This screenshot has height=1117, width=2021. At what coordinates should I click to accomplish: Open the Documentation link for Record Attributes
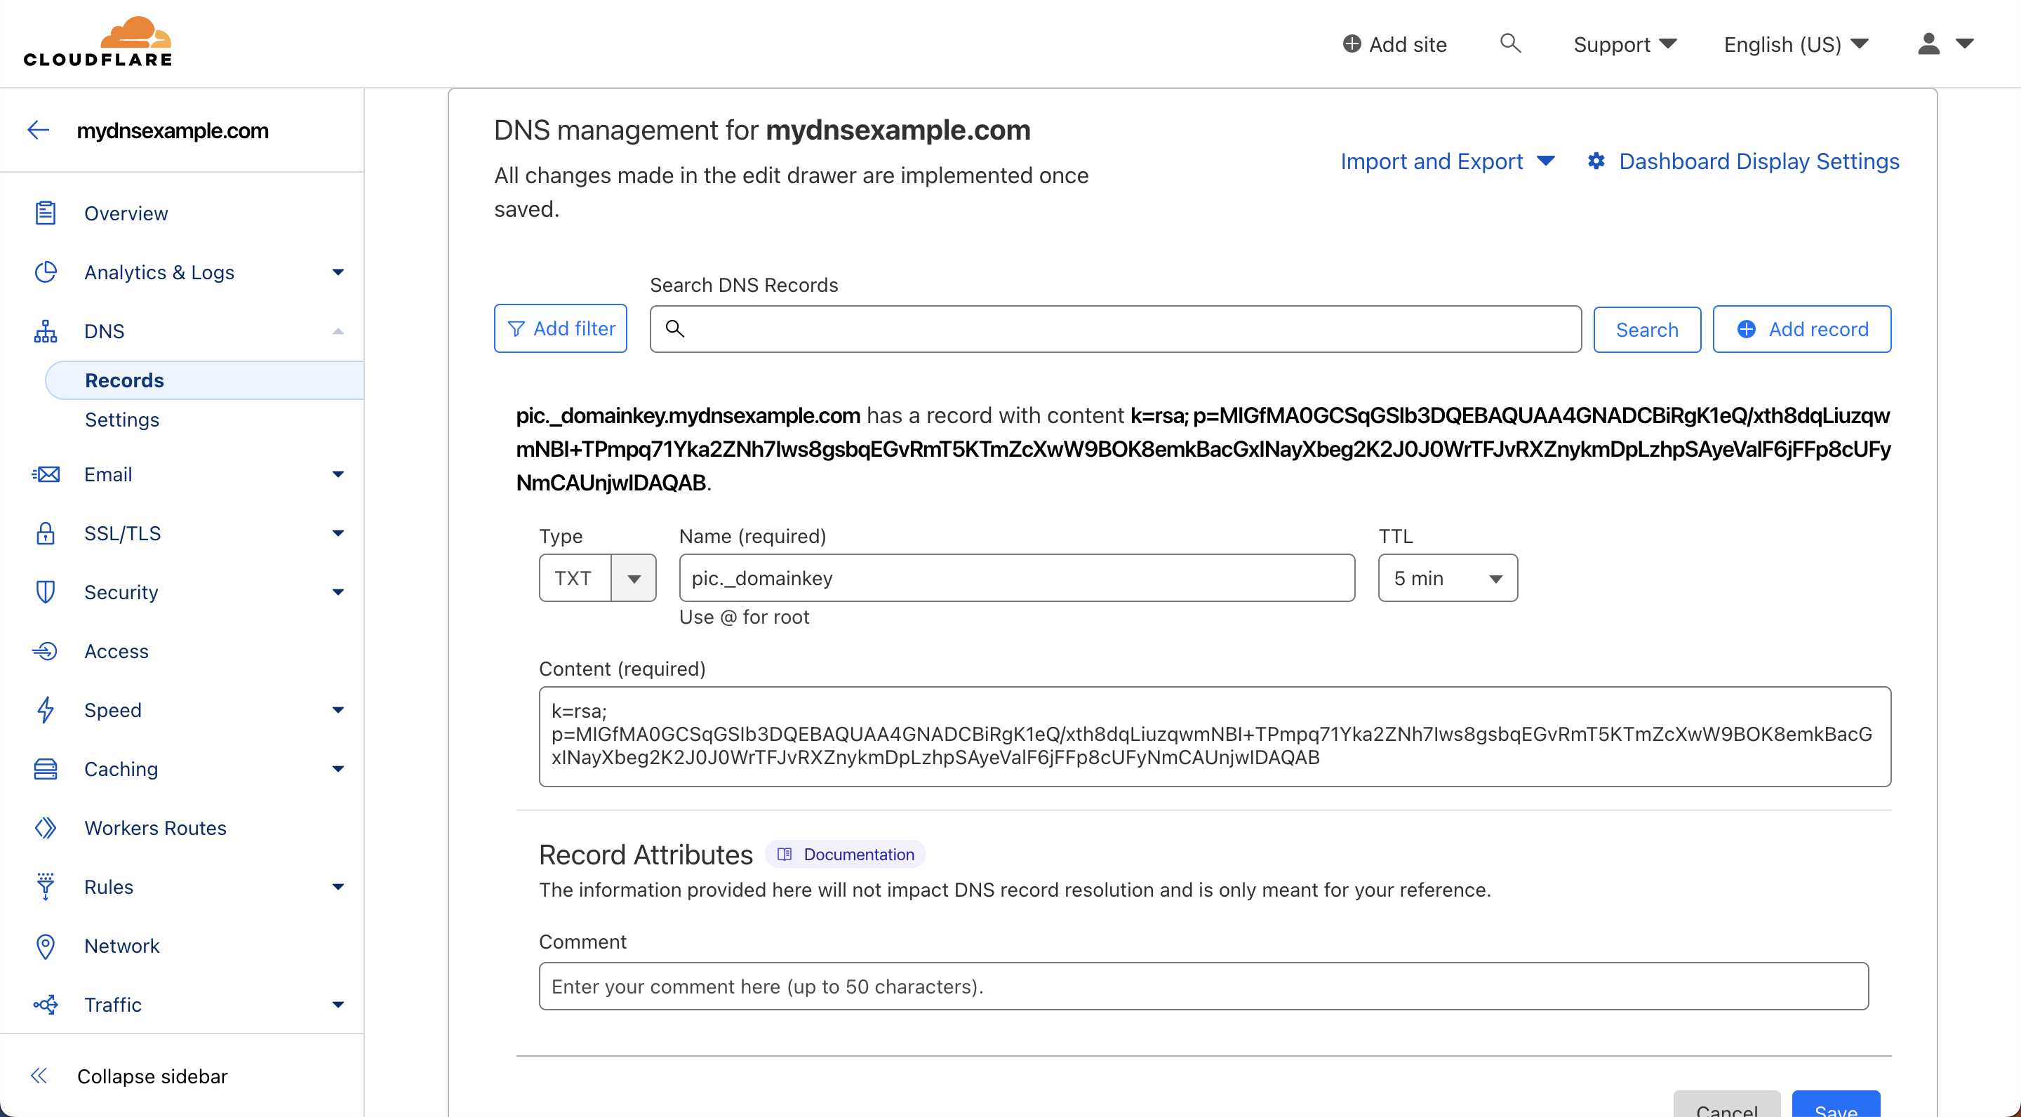(845, 854)
